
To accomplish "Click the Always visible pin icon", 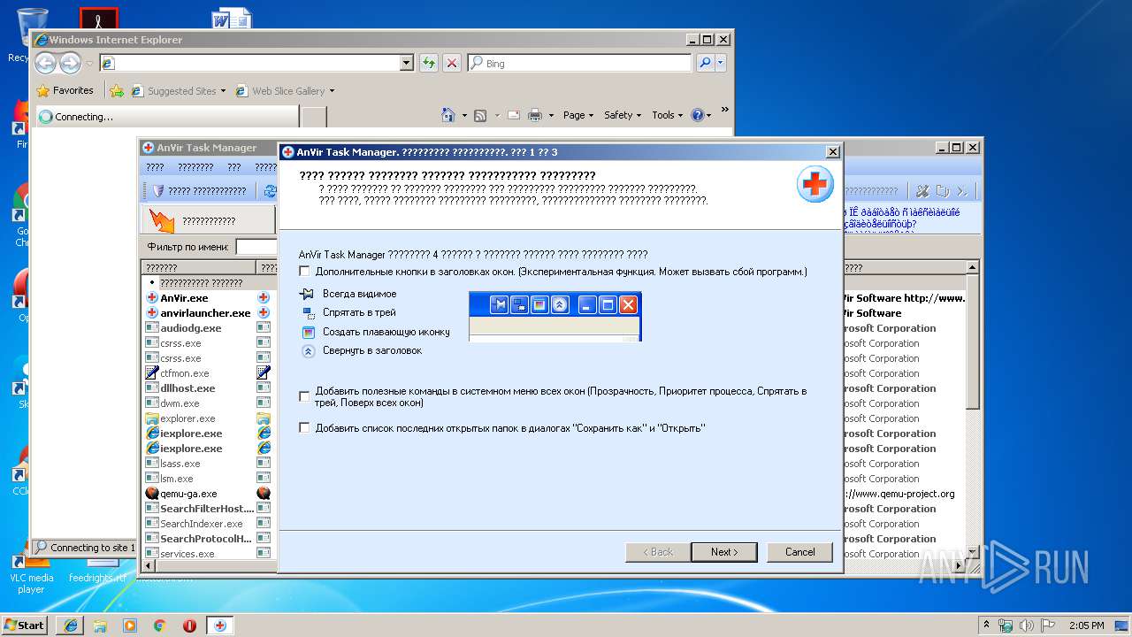I will point(308,294).
